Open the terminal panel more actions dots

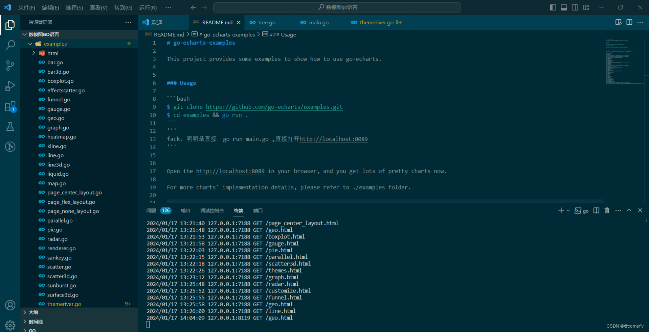pyautogui.click(x=618, y=210)
